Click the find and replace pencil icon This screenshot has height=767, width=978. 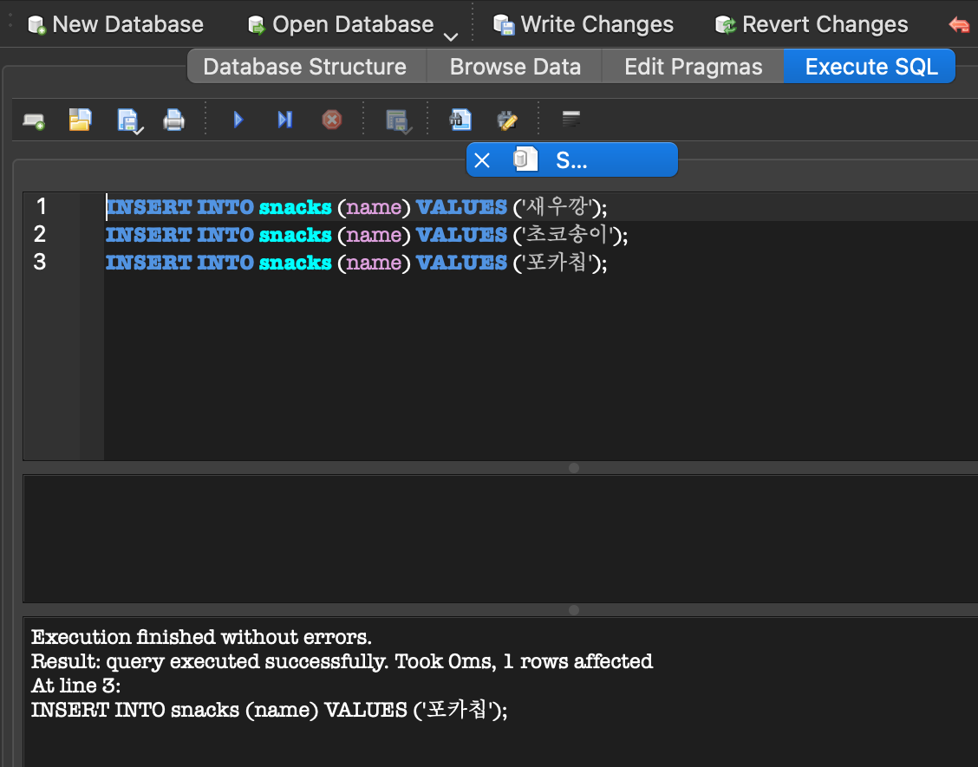pos(507,120)
